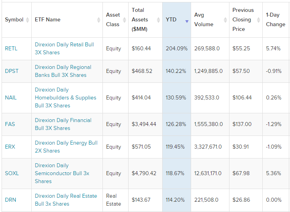Click the 0.26% one-day change
The height and width of the screenshot is (212, 290).
pos(273,97)
